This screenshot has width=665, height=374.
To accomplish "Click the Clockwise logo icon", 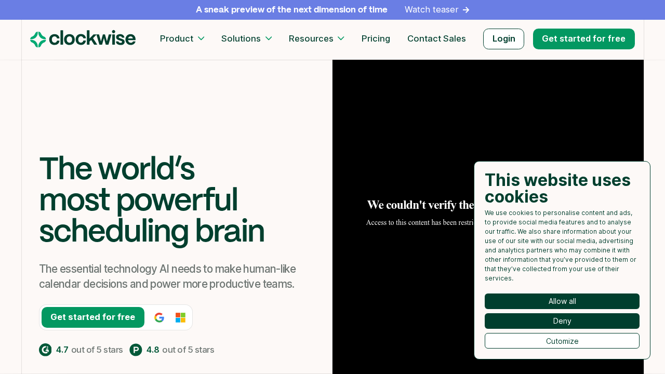I will point(38,39).
